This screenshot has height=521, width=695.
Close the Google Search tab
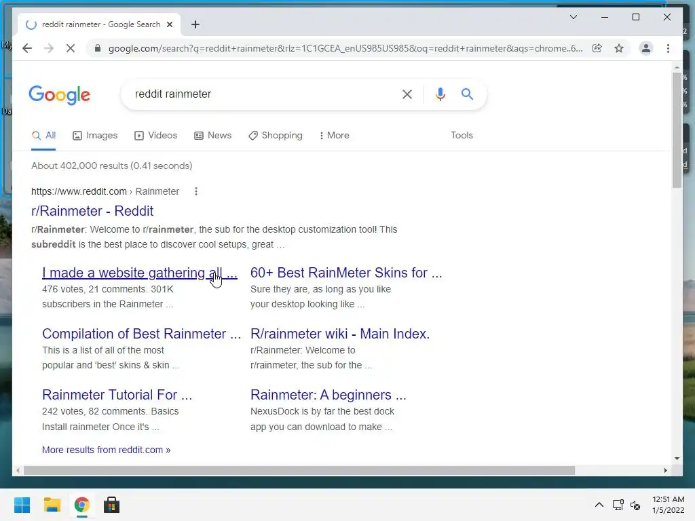coord(169,24)
